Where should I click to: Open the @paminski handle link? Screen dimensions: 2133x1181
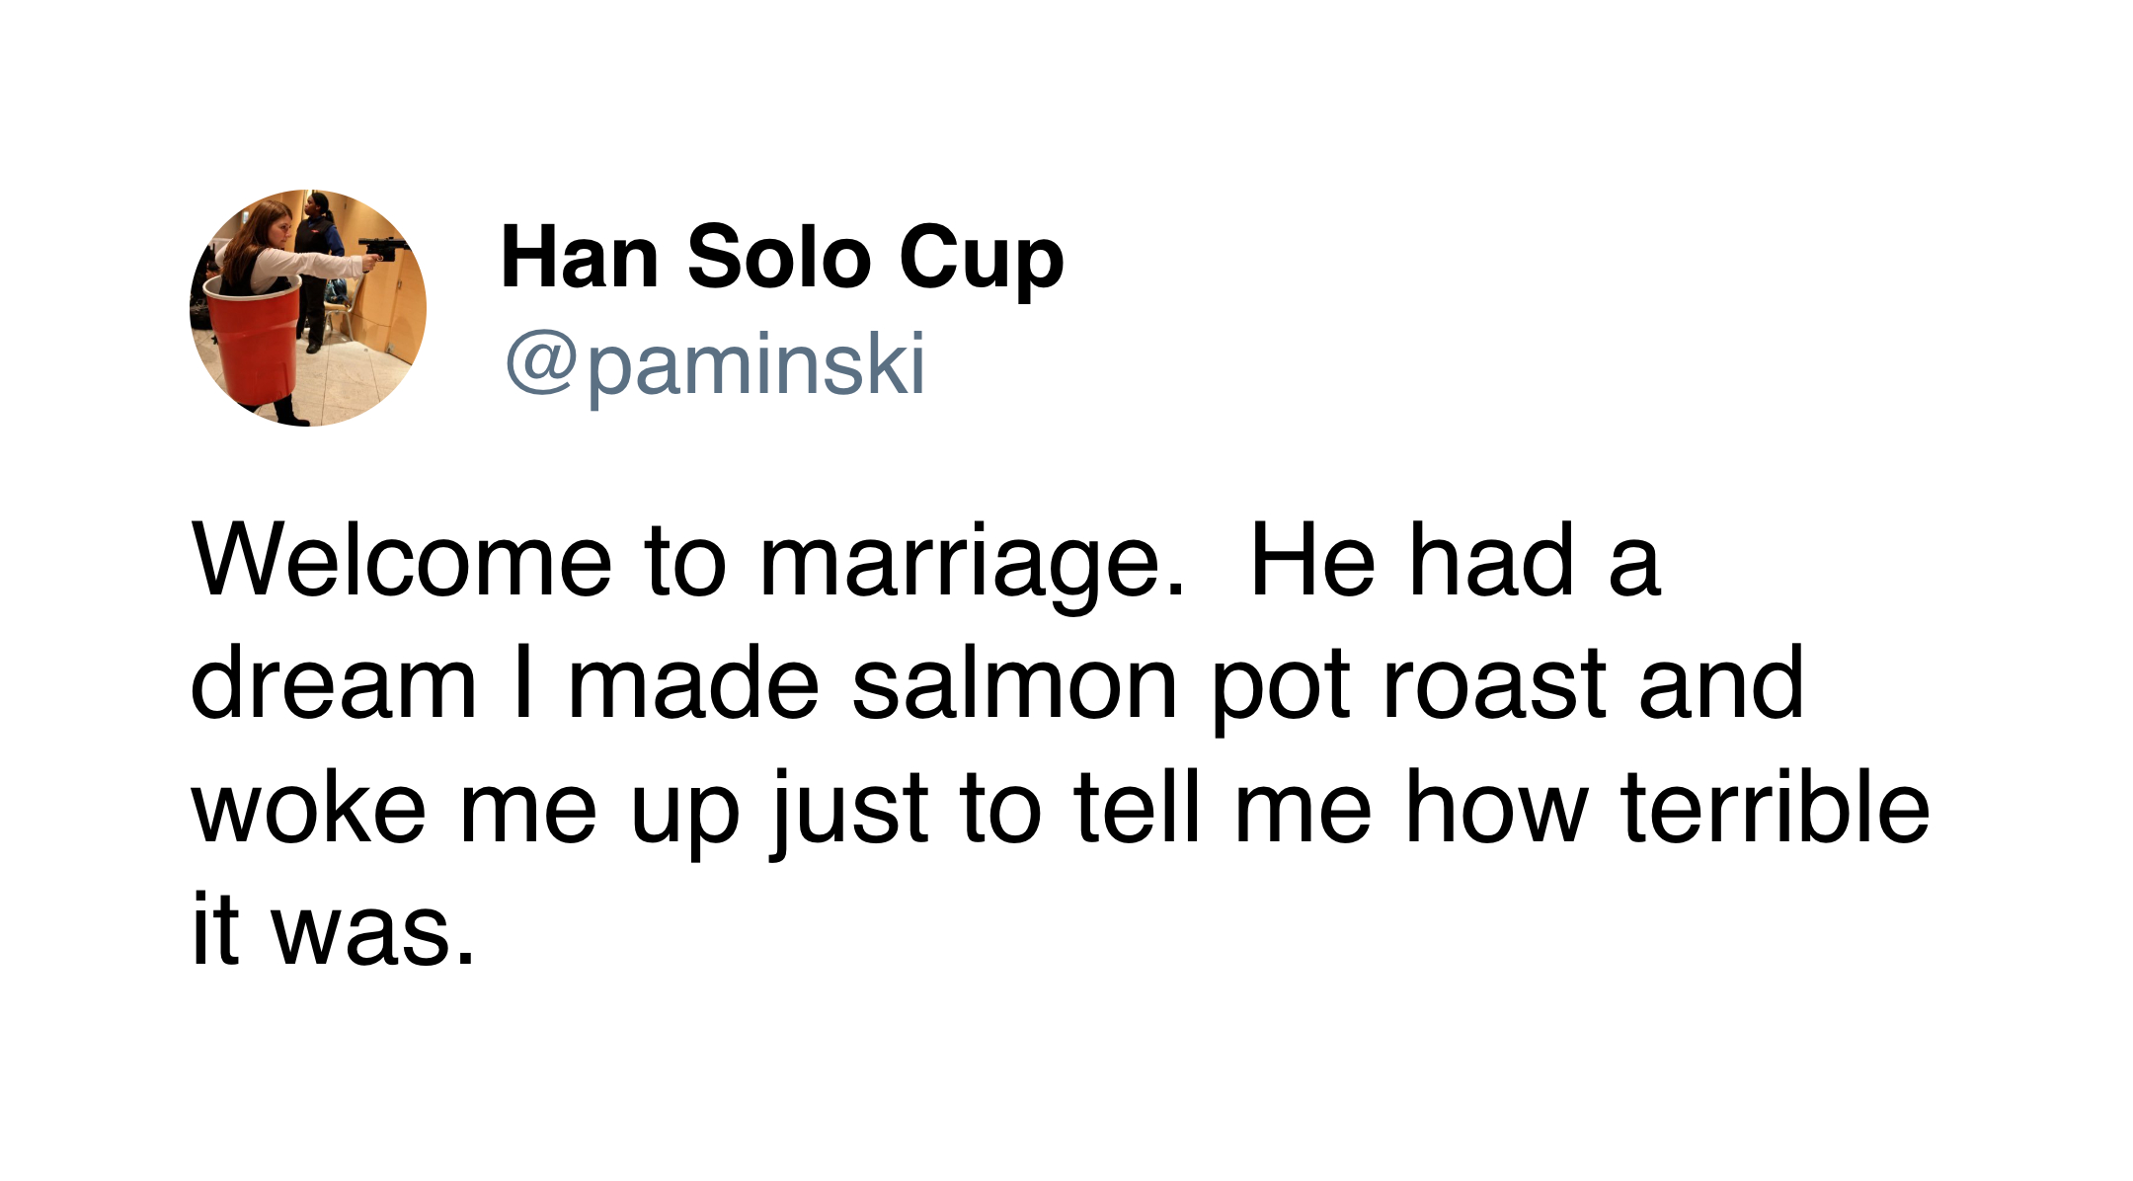click(716, 365)
